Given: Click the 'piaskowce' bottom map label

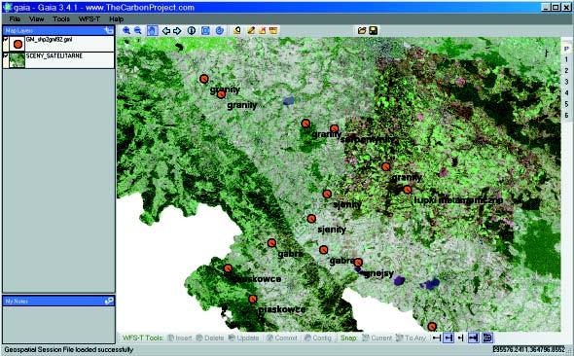Looking at the screenshot, I should coord(282,309).
